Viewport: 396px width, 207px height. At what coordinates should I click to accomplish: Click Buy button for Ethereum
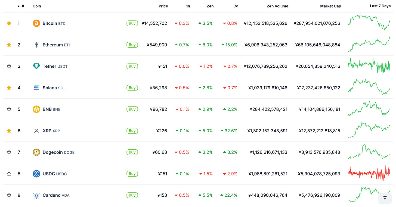[132, 45]
